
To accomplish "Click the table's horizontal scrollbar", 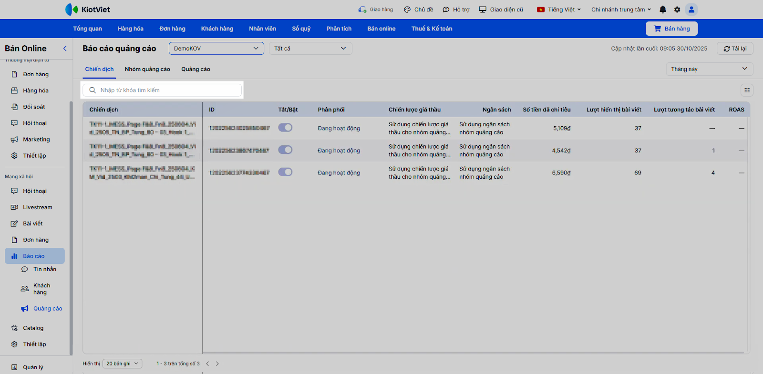I will 474,353.
